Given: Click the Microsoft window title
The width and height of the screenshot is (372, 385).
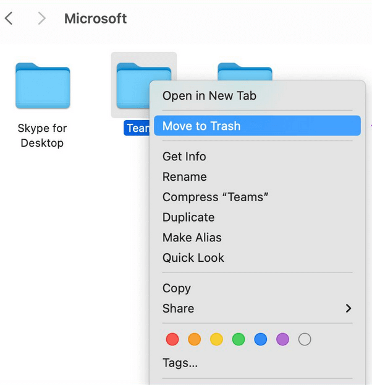Looking at the screenshot, I should point(95,19).
